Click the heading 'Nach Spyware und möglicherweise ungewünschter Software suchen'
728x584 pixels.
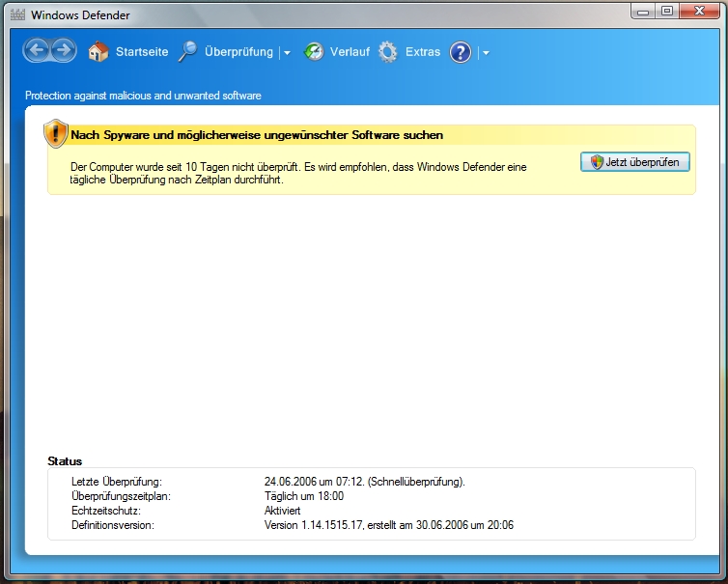tap(257, 135)
